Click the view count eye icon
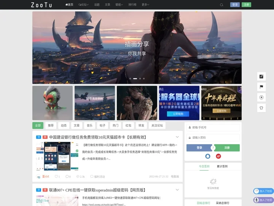The width and height of the screenshot is (274, 206). (78, 176)
